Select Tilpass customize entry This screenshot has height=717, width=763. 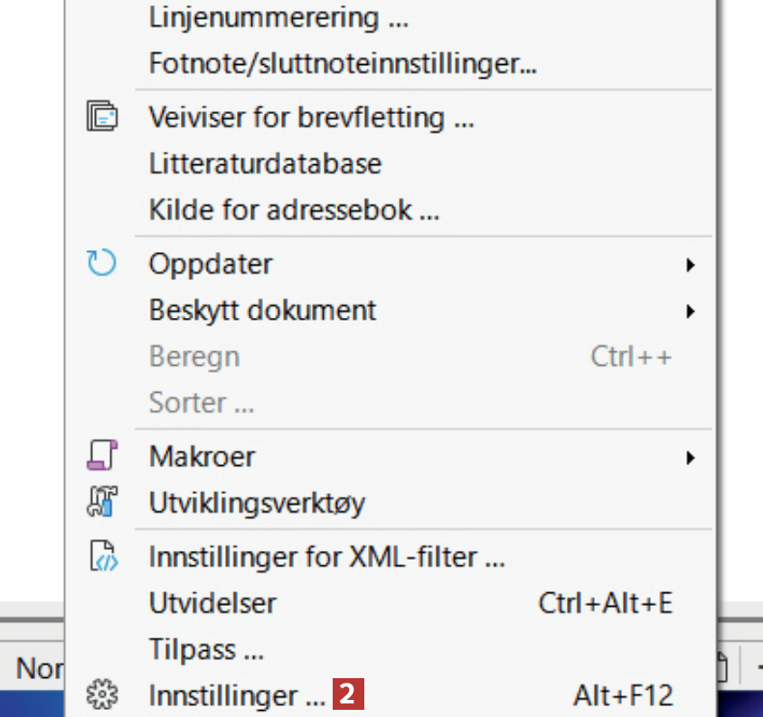206,649
